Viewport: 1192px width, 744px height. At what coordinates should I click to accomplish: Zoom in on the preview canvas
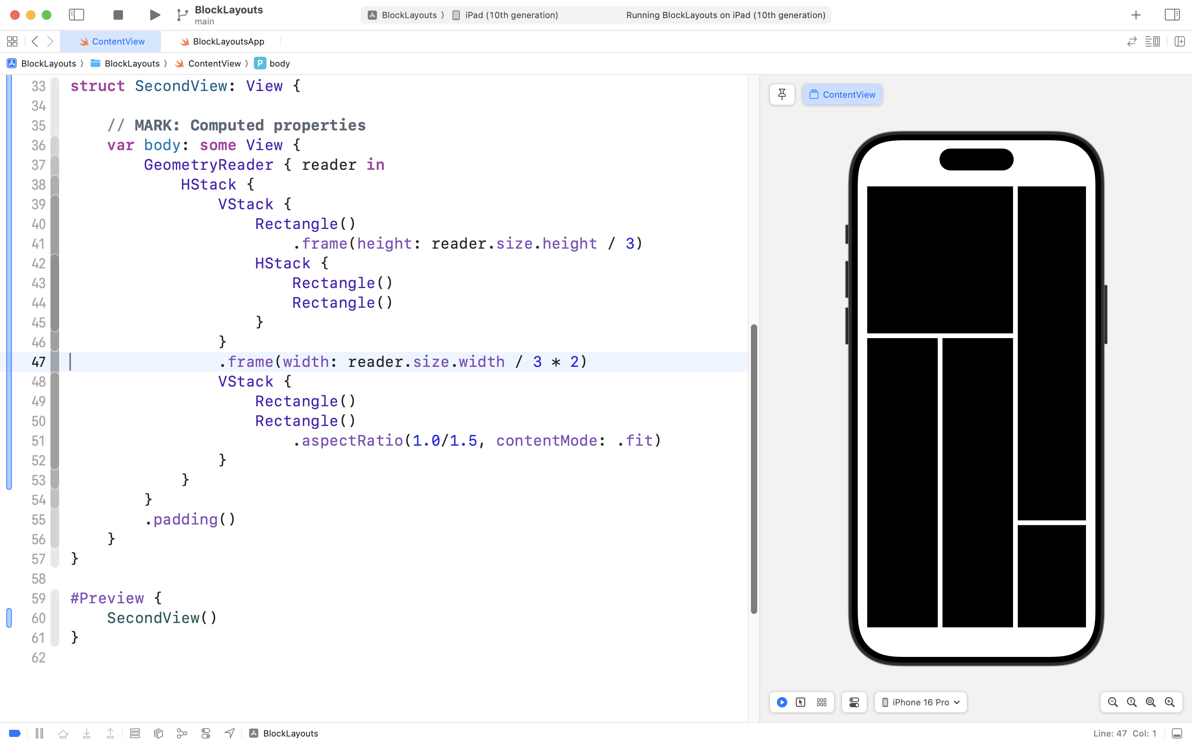(1170, 702)
